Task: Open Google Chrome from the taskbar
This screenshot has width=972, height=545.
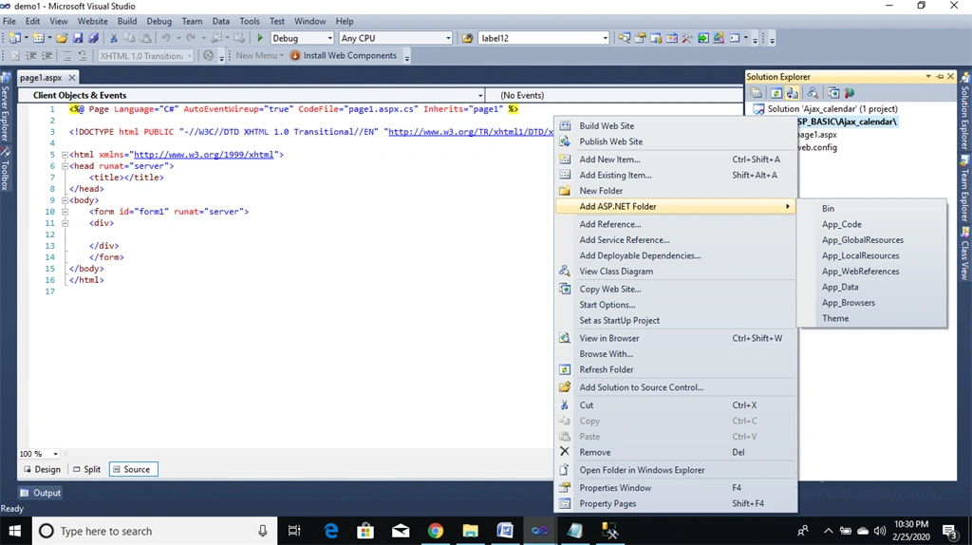Action: point(435,532)
